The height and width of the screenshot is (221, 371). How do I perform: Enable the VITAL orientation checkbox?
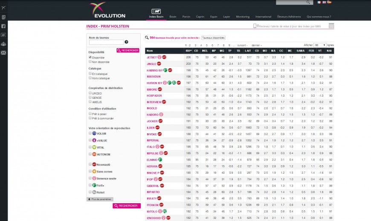90,147
